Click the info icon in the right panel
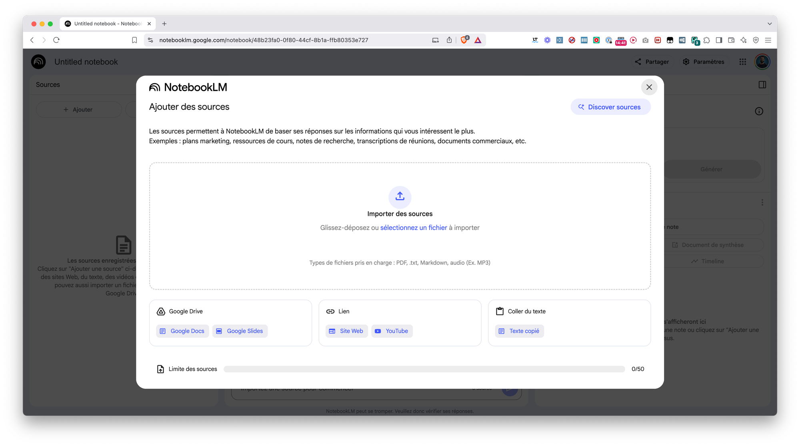 pyautogui.click(x=759, y=111)
